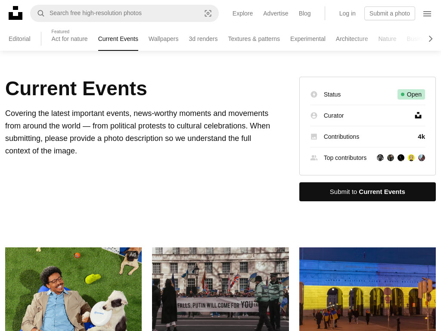This screenshot has width=441, height=331.
Task: Open visual search camera icon
Action: tap(208, 13)
